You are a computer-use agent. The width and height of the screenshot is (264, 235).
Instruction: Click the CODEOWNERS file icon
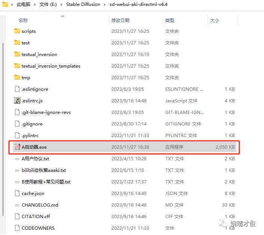17,228
